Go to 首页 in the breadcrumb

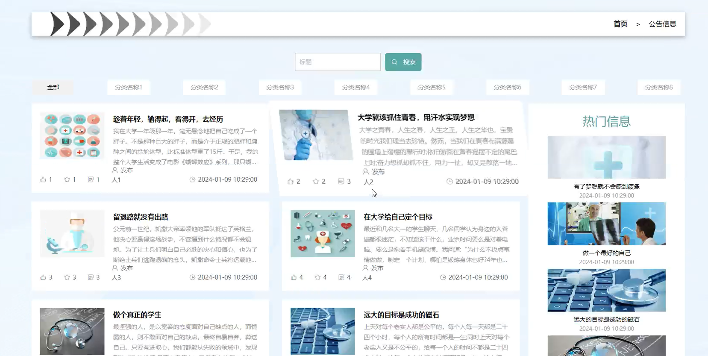click(620, 24)
